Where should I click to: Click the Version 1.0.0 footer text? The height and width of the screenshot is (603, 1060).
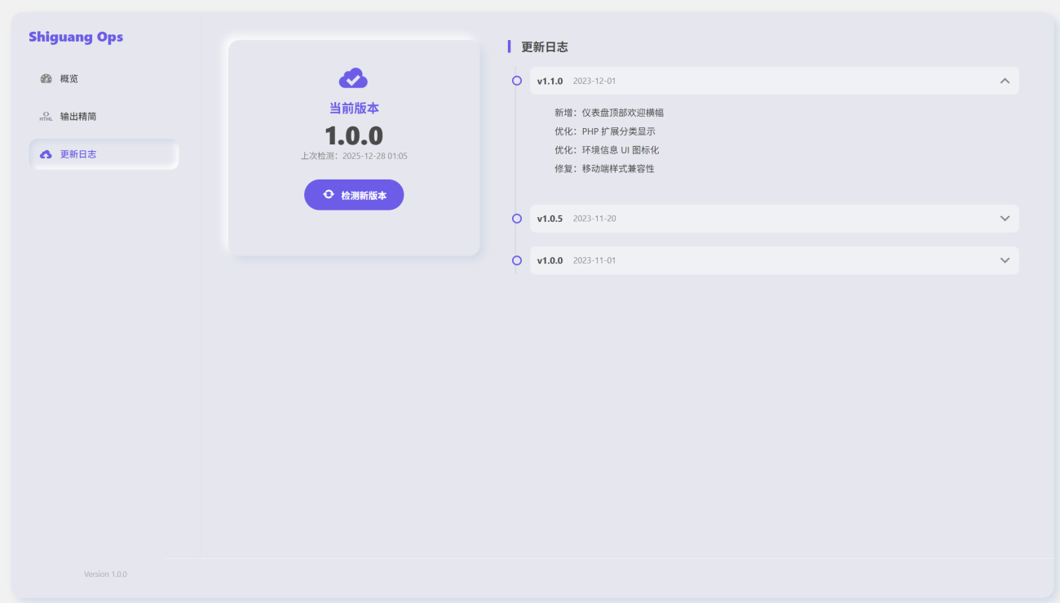click(x=105, y=574)
